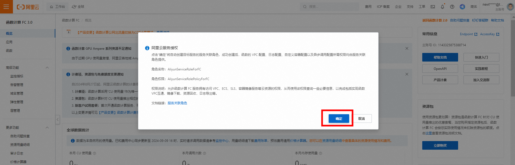This screenshot has width=515, height=165.
Task: Collapse the 更多功能 section
Action: tap(47, 128)
